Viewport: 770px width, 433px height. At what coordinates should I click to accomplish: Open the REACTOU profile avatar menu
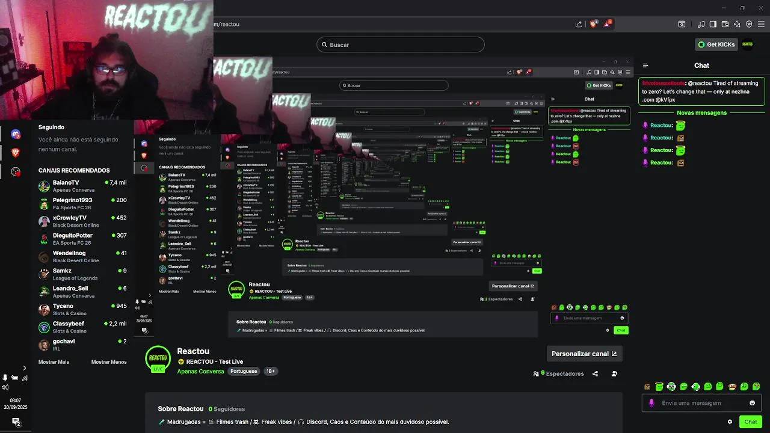[x=748, y=45]
